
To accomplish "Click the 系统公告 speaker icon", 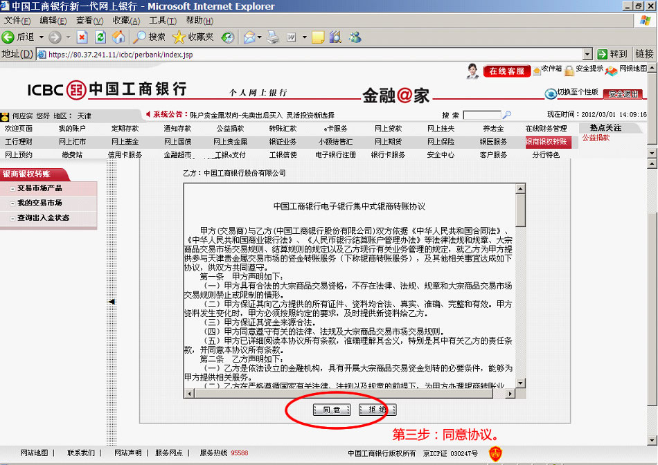I will 148,113.
